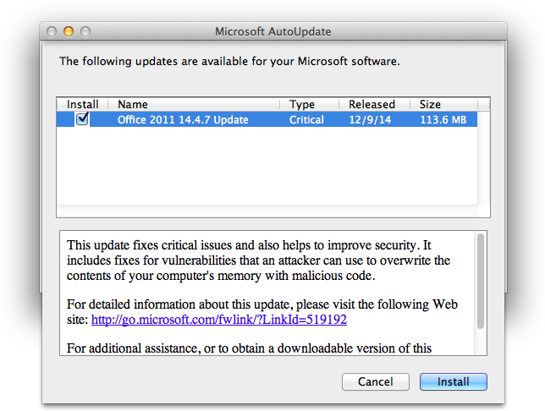Image resolution: width=545 pixels, height=411 pixels.
Task: Click the Critical type cell in the row
Action: pyautogui.click(x=306, y=120)
